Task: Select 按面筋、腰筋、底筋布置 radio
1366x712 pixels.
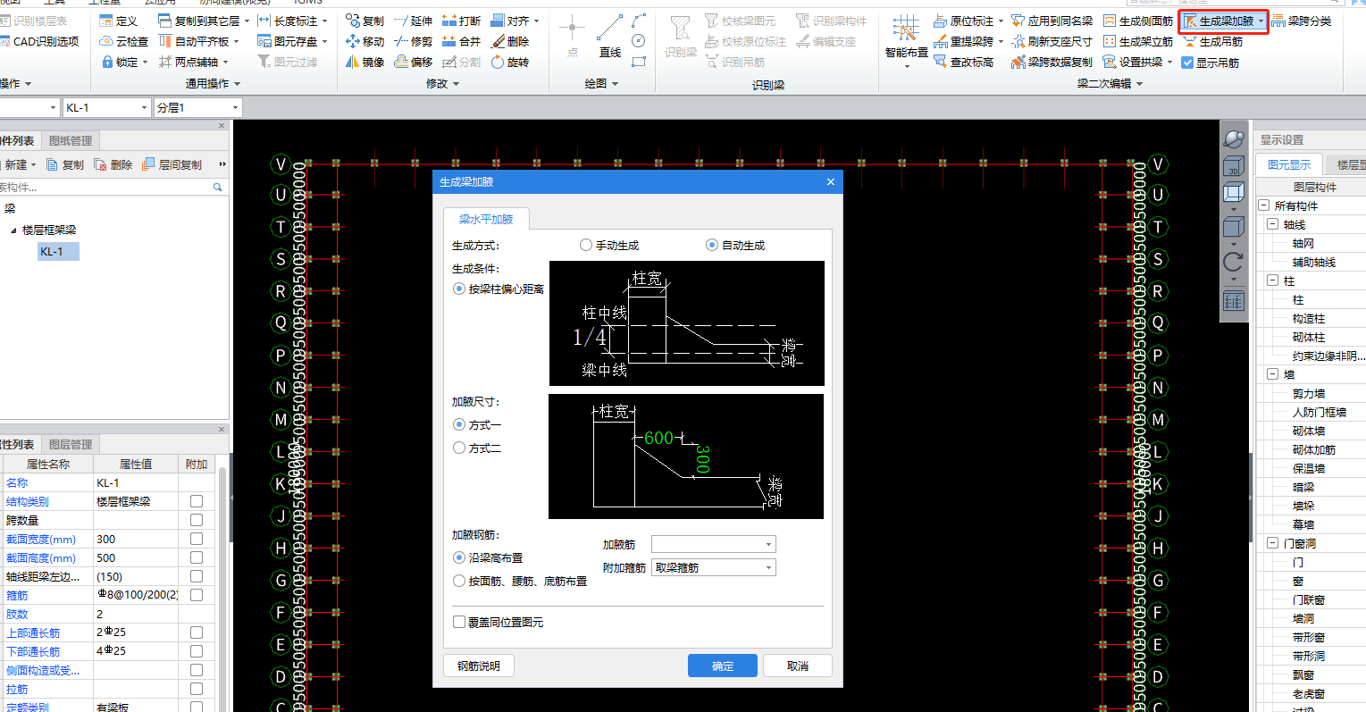Action: [459, 581]
